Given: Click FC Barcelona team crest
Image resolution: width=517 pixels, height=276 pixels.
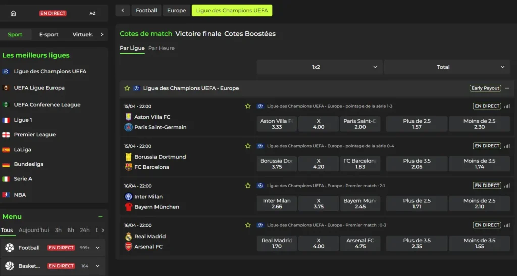Looking at the screenshot, I should [x=129, y=167].
